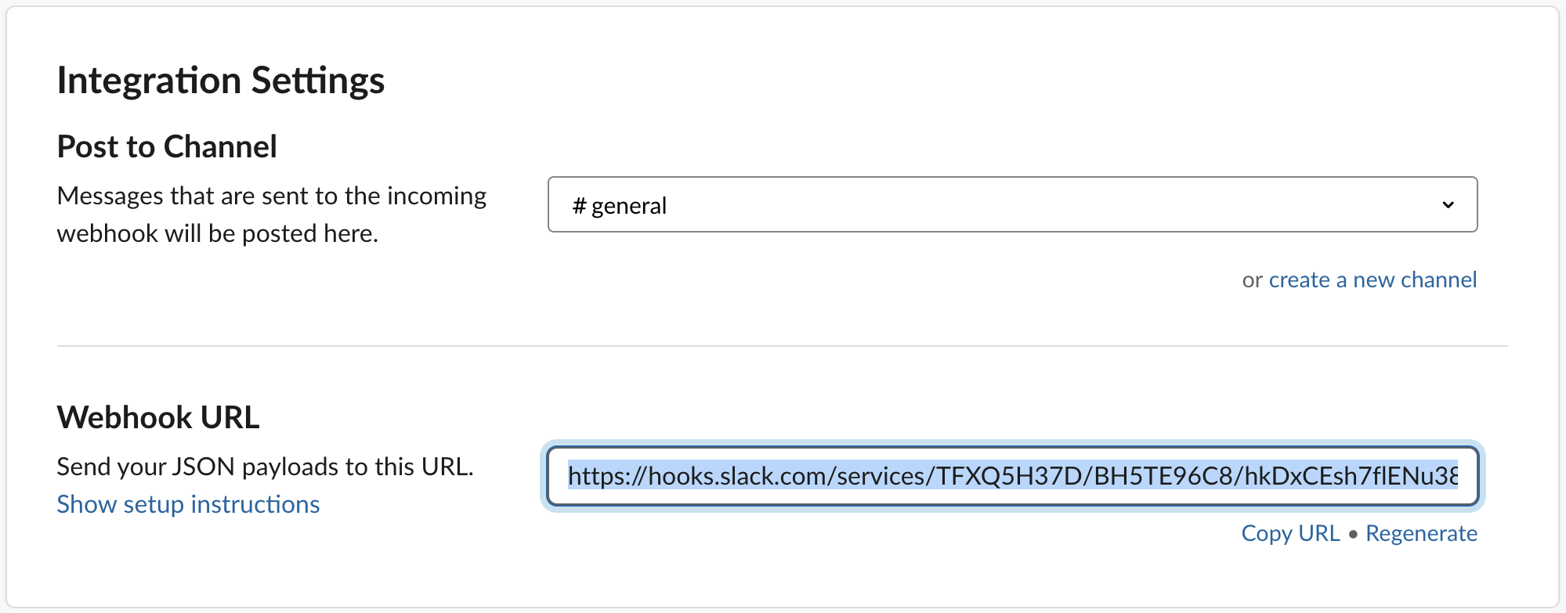The height and width of the screenshot is (613, 1566).
Task: Click the horizontal divider between sections
Action: [x=782, y=345]
